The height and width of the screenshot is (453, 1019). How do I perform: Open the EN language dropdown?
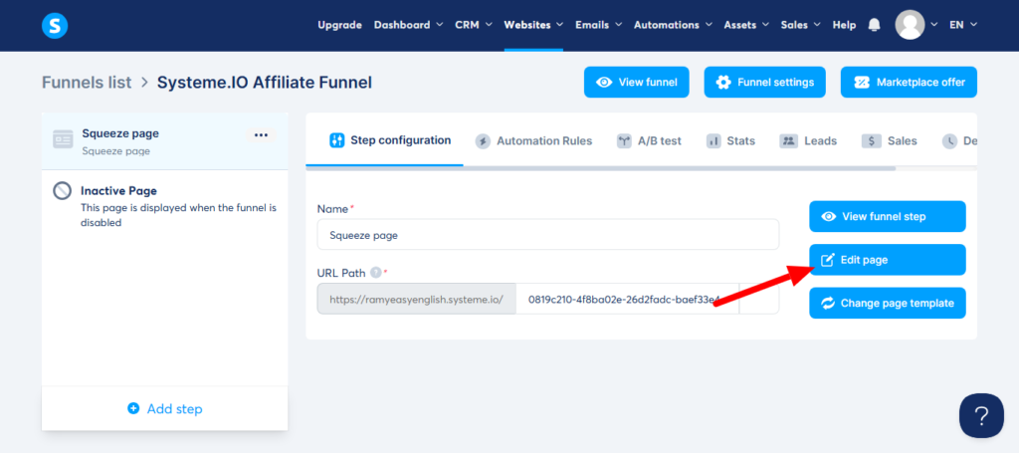(x=963, y=25)
